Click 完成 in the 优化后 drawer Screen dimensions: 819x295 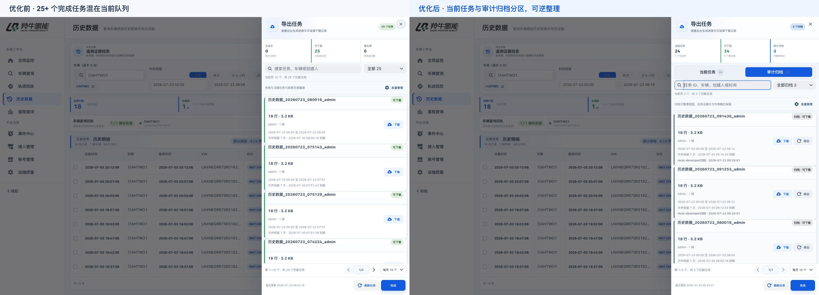(803, 285)
